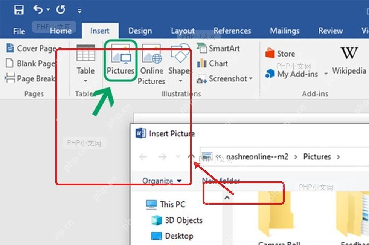This screenshot has height=245, width=369.
Task: Expand the Table dropdown
Action: pos(85,81)
